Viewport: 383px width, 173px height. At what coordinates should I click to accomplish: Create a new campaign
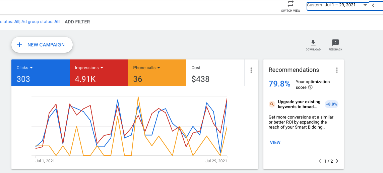click(x=42, y=45)
